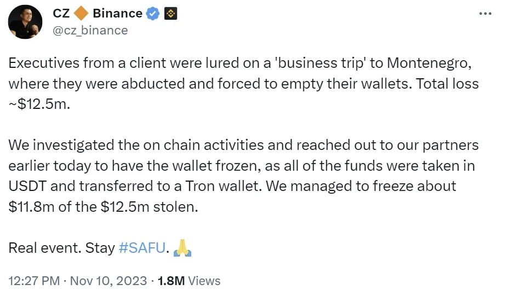Click the $11.8m frozen amount
The height and width of the screenshot is (290, 507).
(x=37, y=205)
